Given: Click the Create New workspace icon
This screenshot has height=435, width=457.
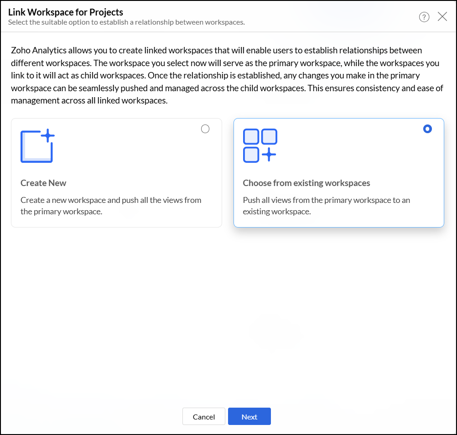Looking at the screenshot, I should 36,147.
